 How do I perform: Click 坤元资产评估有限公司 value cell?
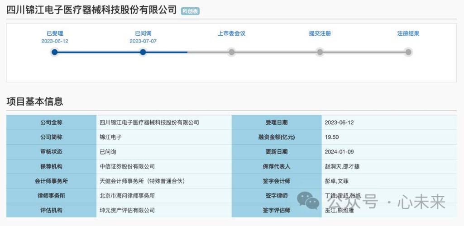click(163, 210)
